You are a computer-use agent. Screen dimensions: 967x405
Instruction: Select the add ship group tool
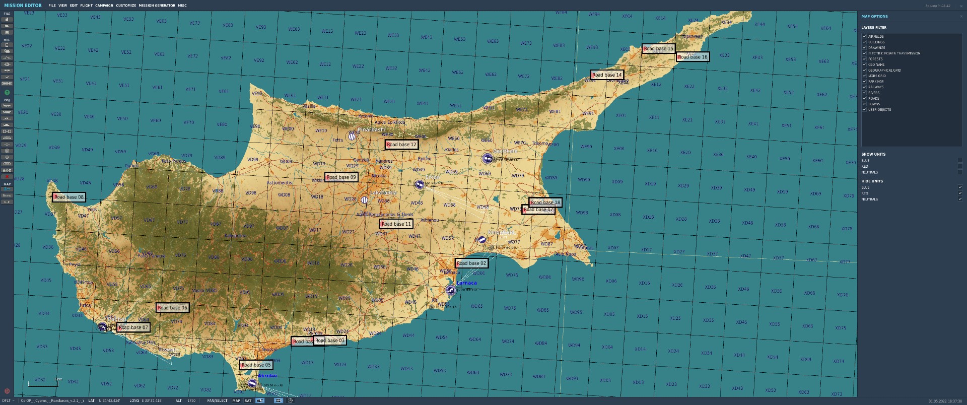pos(7,118)
